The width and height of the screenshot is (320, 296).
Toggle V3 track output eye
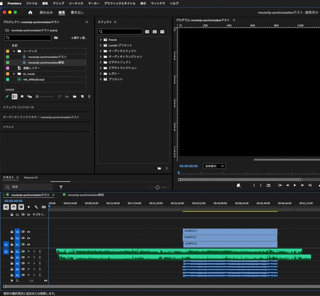pos(28,232)
